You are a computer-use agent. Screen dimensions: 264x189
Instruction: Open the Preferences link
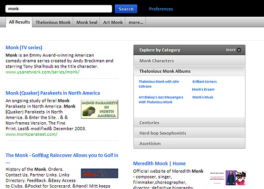pos(161,9)
